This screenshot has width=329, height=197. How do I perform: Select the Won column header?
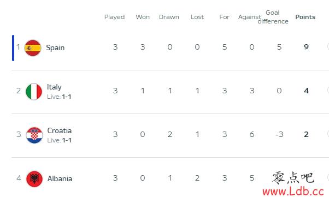pos(143,17)
